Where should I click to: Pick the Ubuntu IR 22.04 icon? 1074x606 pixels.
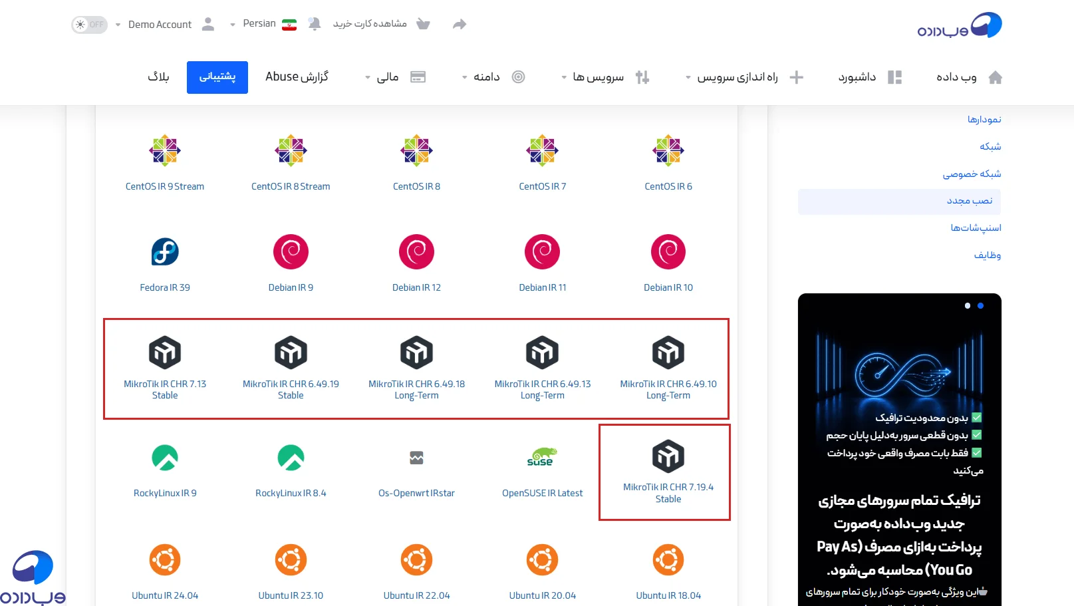416,560
